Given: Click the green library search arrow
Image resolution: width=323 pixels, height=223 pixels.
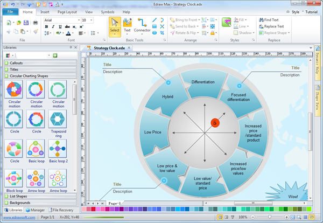Looking at the screenshot, I should coord(55,55).
